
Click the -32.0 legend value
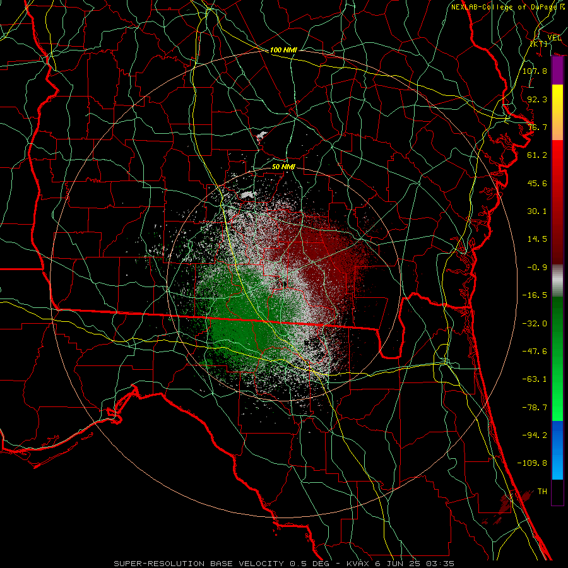[535, 324]
